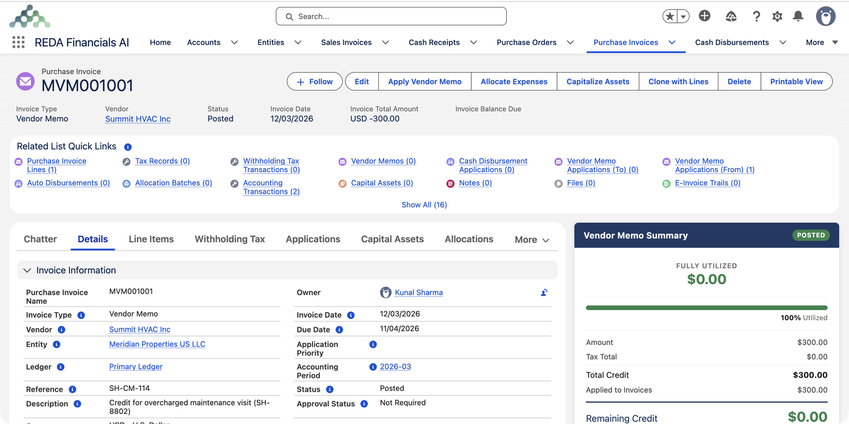Show help info for Due Date field
This screenshot has height=424, width=849.
coord(339,330)
